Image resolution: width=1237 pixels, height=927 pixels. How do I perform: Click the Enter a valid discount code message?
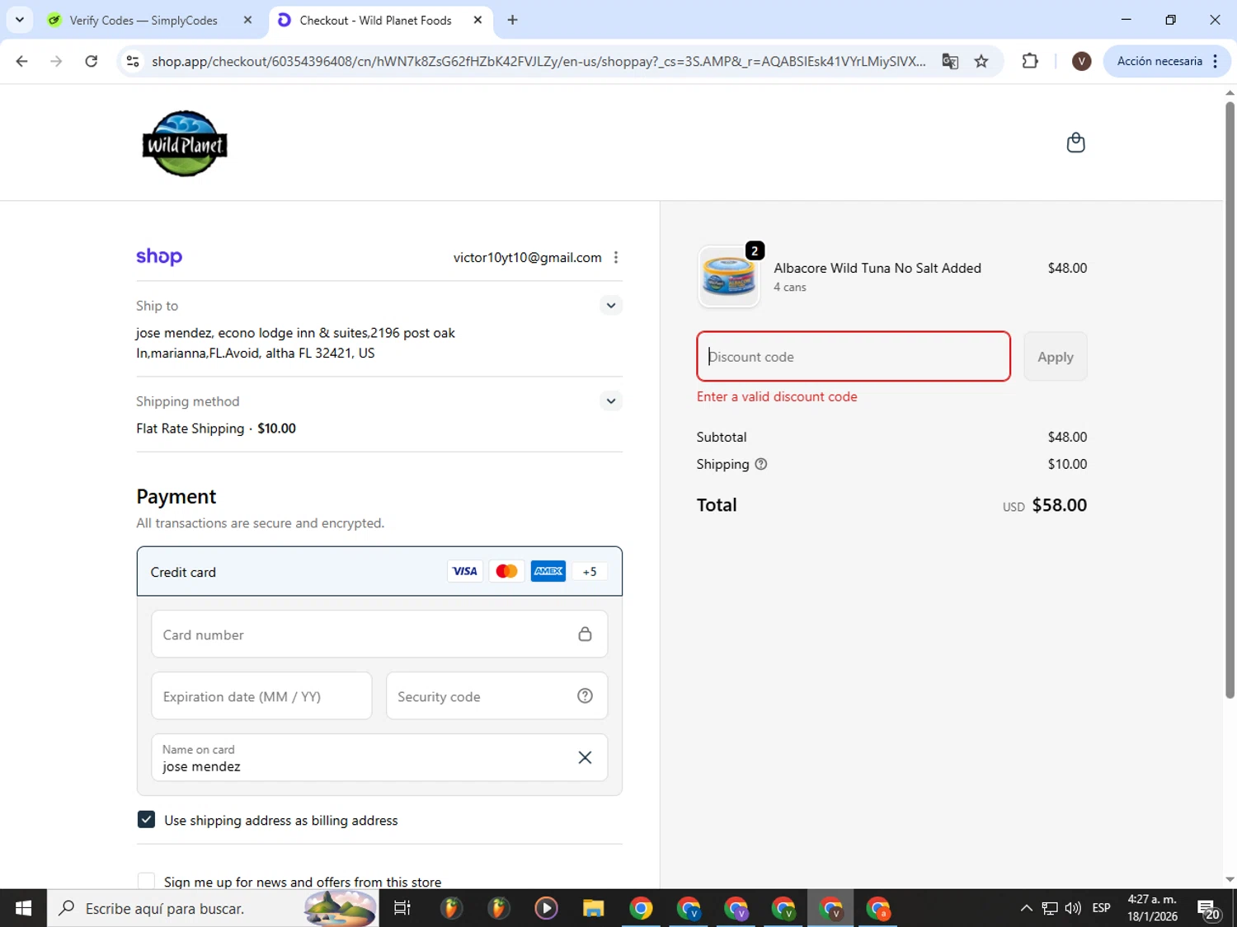[x=777, y=396]
